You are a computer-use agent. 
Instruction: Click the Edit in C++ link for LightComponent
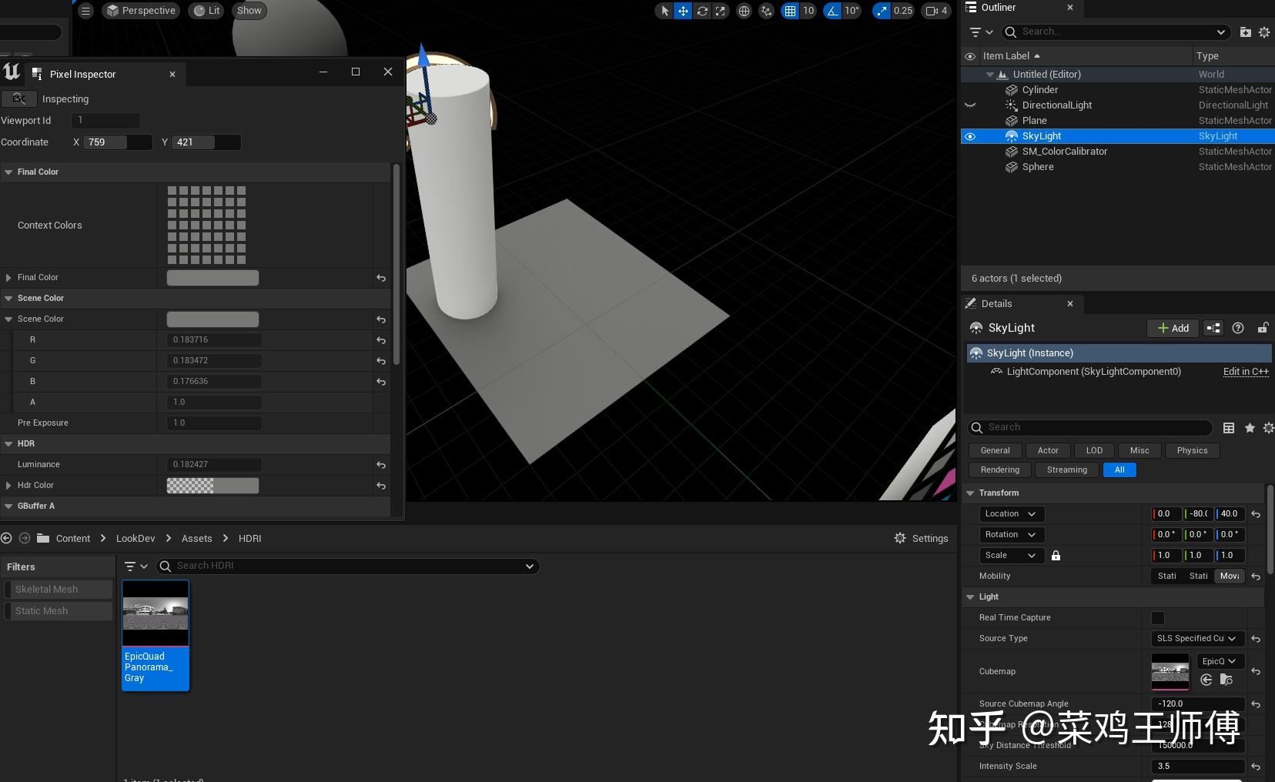tap(1245, 372)
